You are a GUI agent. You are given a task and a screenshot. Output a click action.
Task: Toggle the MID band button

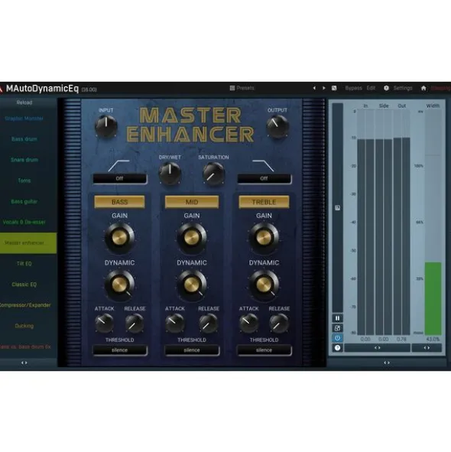pos(192,202)
